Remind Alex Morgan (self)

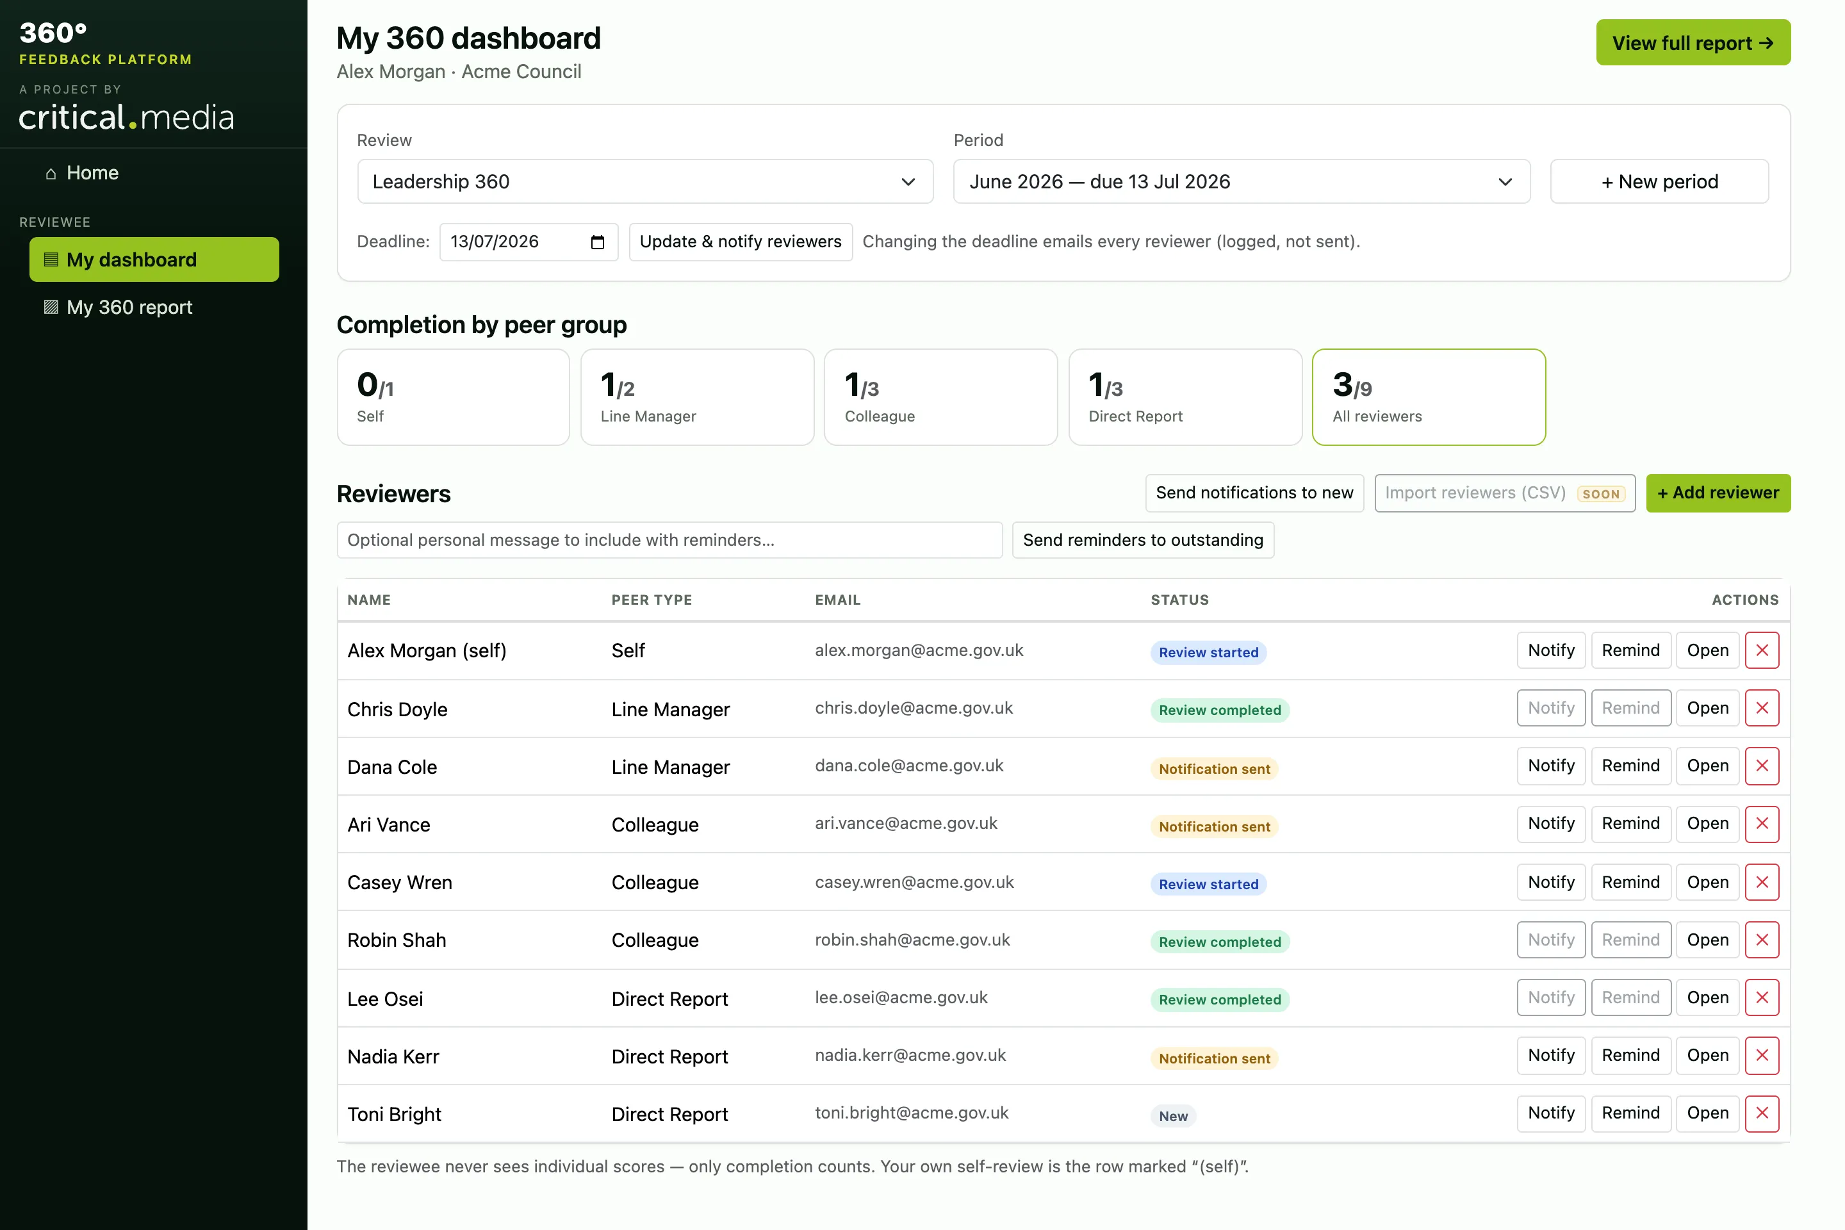[1631, 650]
